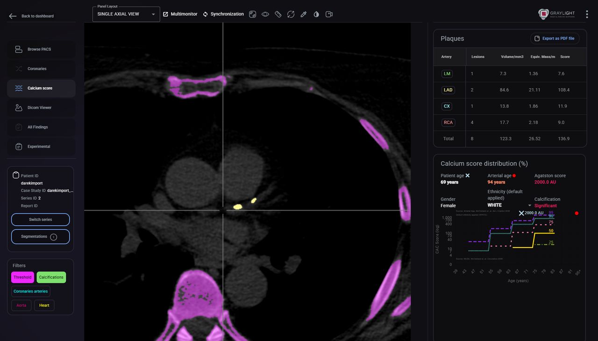The height and width of the screenshot is (341, 598).
Task: Select the eyedropper probe tool
Action: pyautogui.click(x=304, y=14)
